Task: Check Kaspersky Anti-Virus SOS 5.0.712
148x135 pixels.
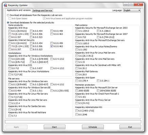Action: (x=10, y=68)
